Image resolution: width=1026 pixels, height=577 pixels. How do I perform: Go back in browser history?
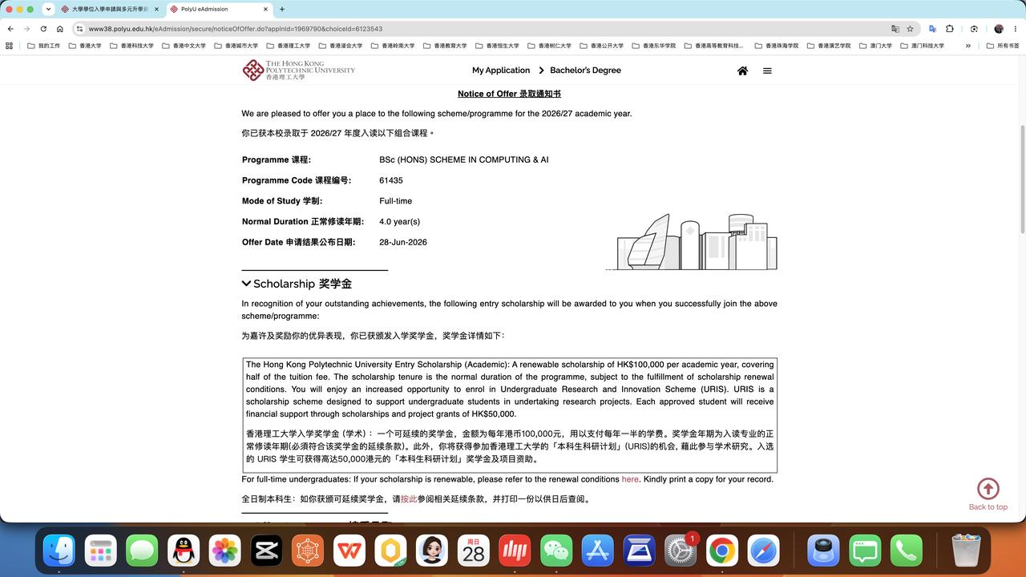(10, 29)
